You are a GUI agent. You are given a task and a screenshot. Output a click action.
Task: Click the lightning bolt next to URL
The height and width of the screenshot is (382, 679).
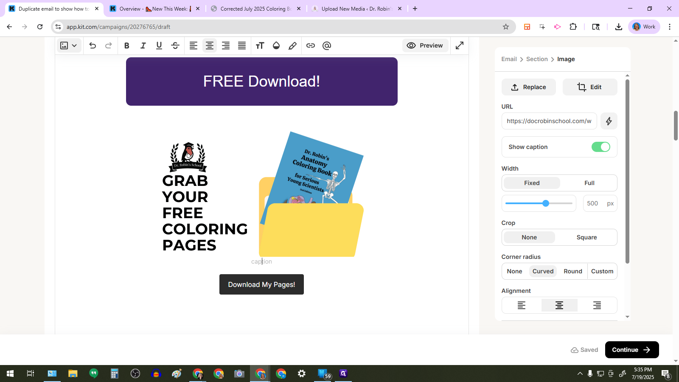coord(609,121)
